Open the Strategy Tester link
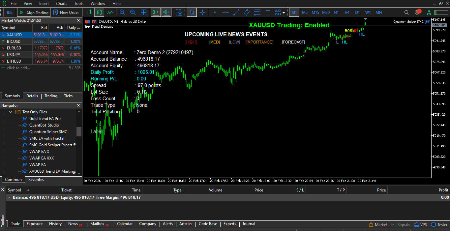The height and width of the screenshot is (231, 450). [439, 225]
